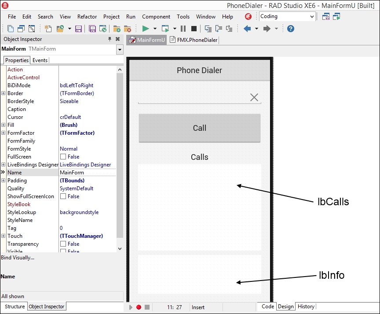
Task: Close the Object Inspector panel
Action: coord(117,39)
